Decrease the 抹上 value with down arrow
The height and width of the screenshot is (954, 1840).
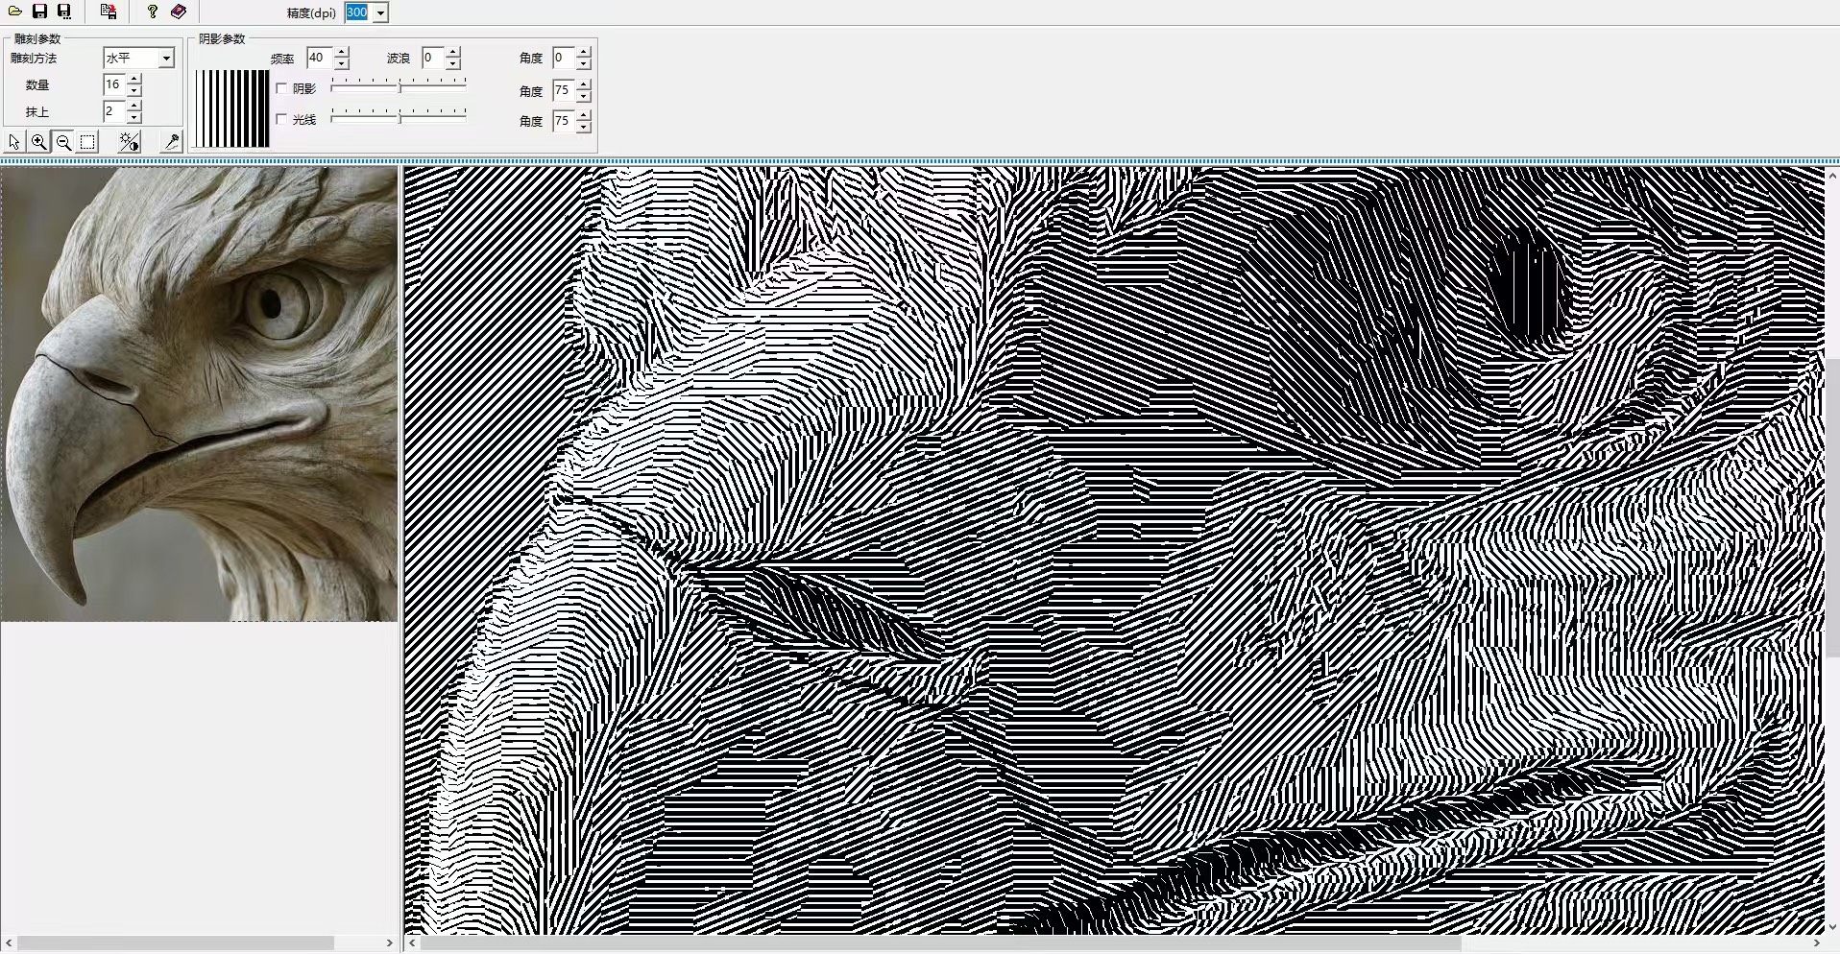(x=134, y=117)
